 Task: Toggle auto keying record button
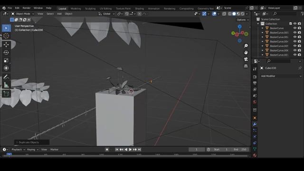[x=107, y=150]
